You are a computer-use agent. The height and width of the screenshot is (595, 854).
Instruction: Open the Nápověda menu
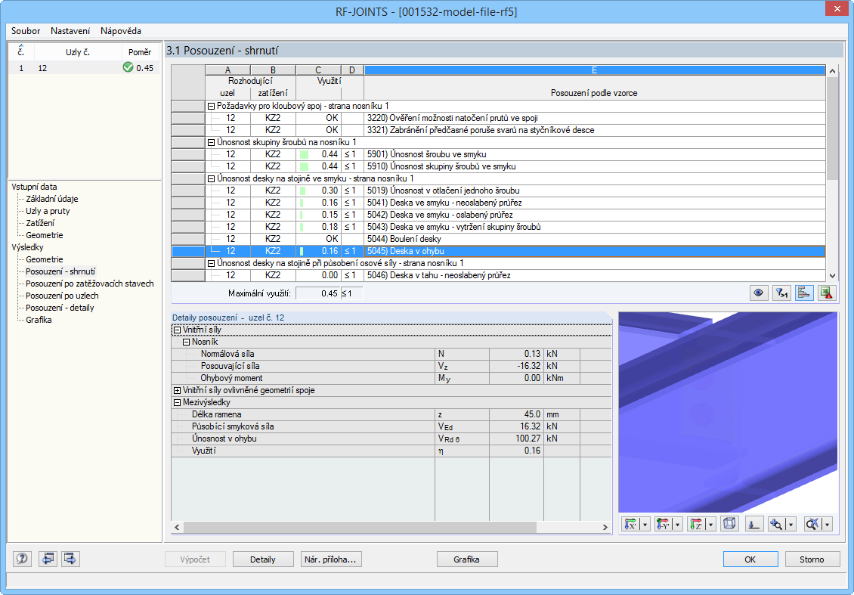pos(121,31)
